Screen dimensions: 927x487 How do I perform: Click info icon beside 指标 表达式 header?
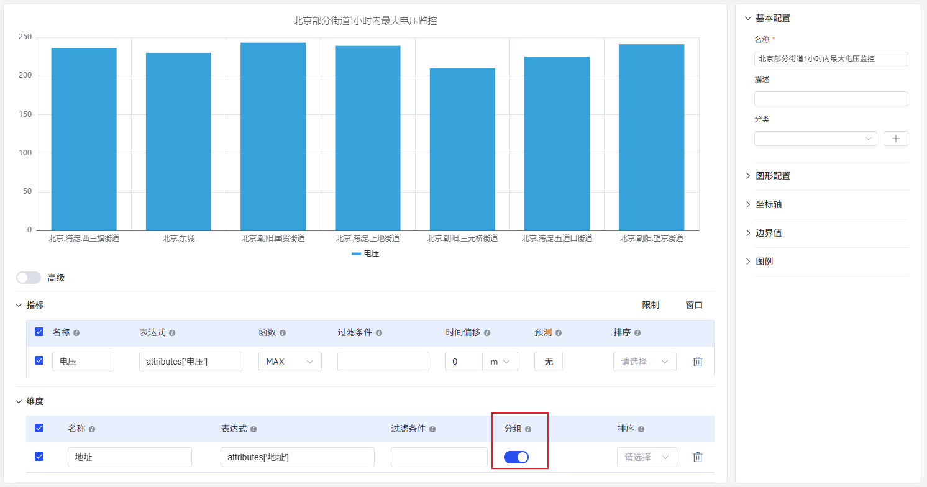(172, 333)
